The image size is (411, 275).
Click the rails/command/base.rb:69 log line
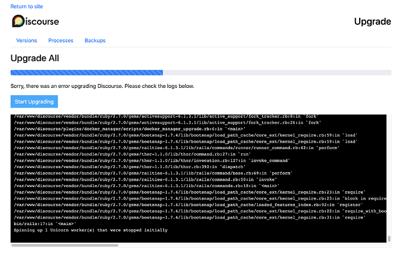click(153, 173)
